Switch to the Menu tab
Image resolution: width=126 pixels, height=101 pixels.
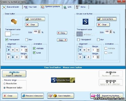coord(81,7)
